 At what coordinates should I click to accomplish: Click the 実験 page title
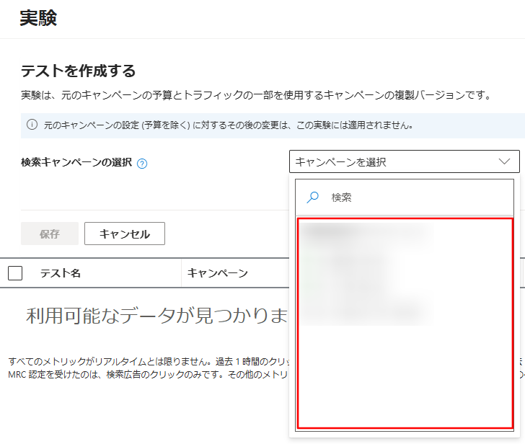pyautogui.click(x=37, y=19)
